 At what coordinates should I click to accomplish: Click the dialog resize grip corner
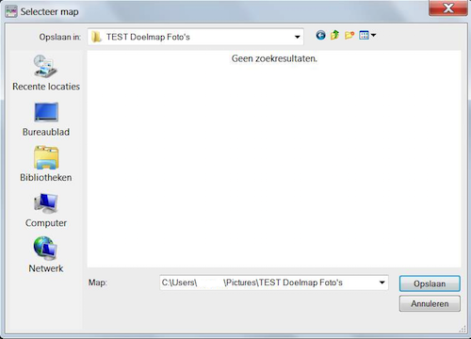click(x=463, y=329)
